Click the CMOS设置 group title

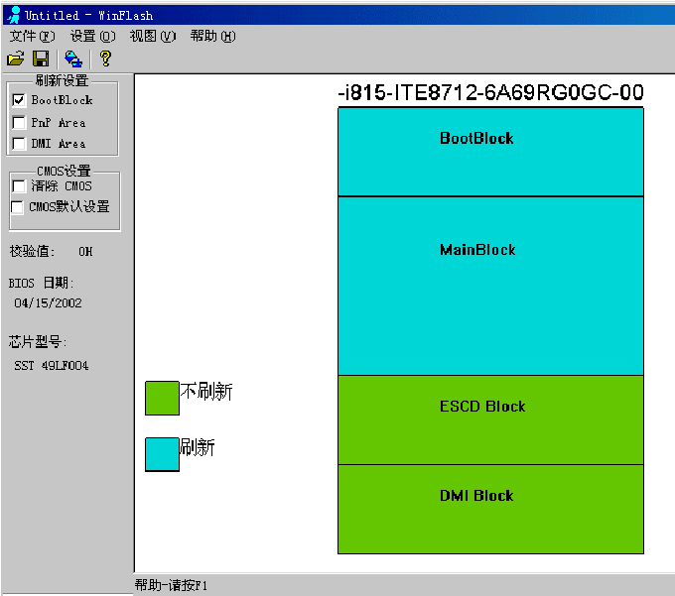point(64,171)
